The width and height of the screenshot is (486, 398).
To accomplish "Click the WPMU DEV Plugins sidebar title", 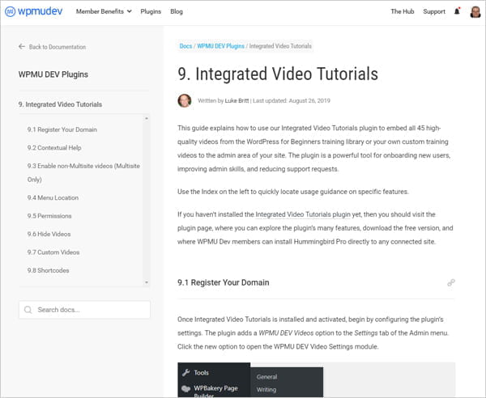I will [x=53, y=74].
